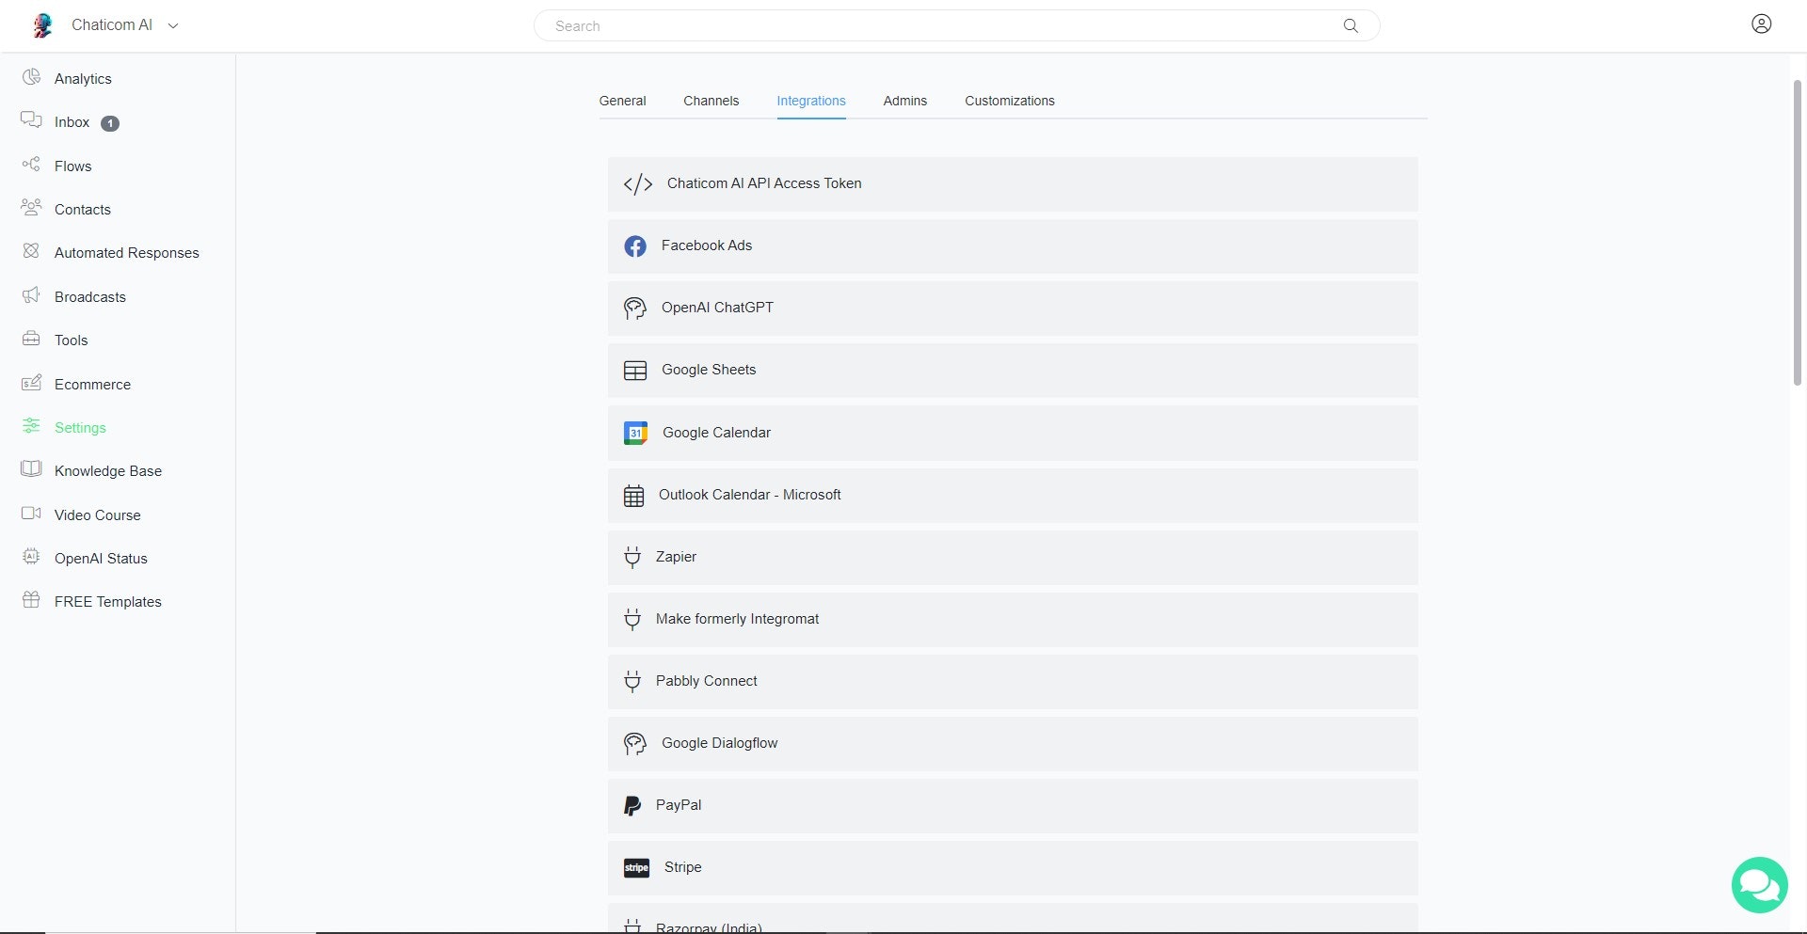The image size is (1807, 934).
Task: Select the Integrations tab
Action: pos(810,101)
